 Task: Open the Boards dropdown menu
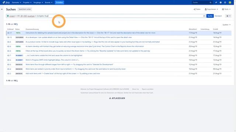point(49,3)
